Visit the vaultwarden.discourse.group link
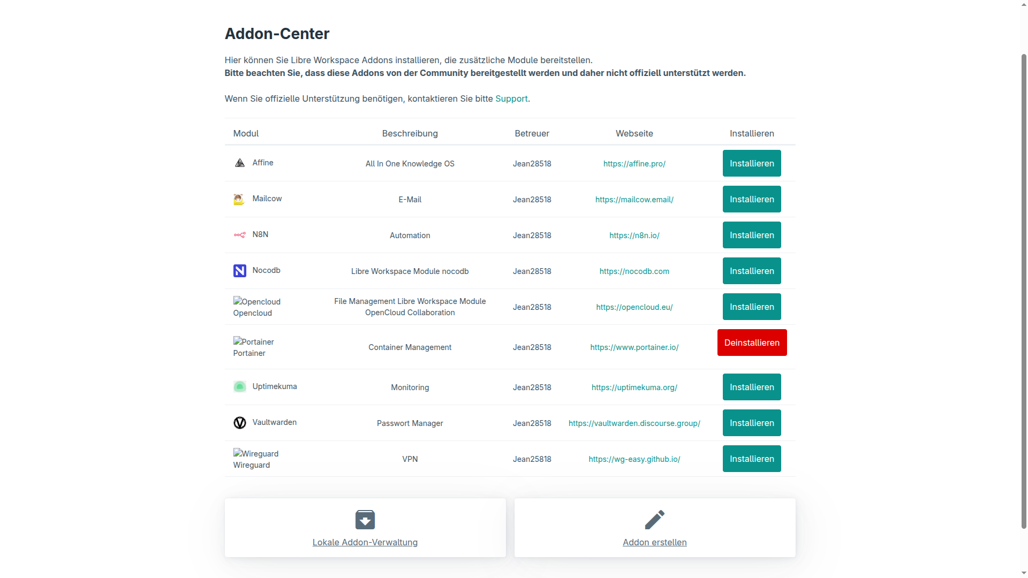Viewport: 1028px width, 578px height. pyautogui.click(x=634, y=423)
